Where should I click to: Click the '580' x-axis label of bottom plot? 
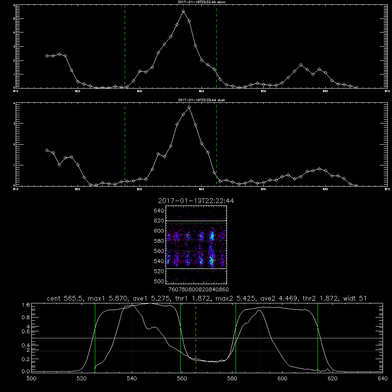click(x=232, y=379)
